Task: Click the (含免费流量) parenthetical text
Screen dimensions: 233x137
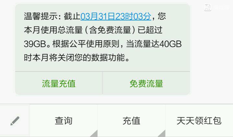Action: (x=110, y=30)
